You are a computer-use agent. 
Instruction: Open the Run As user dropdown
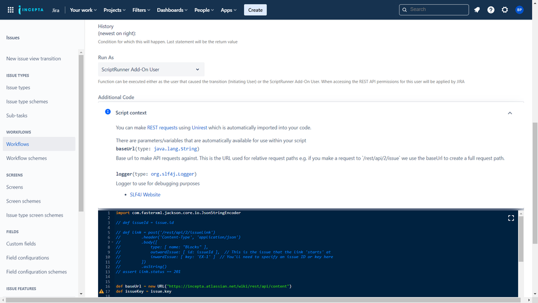coord(151,70)
